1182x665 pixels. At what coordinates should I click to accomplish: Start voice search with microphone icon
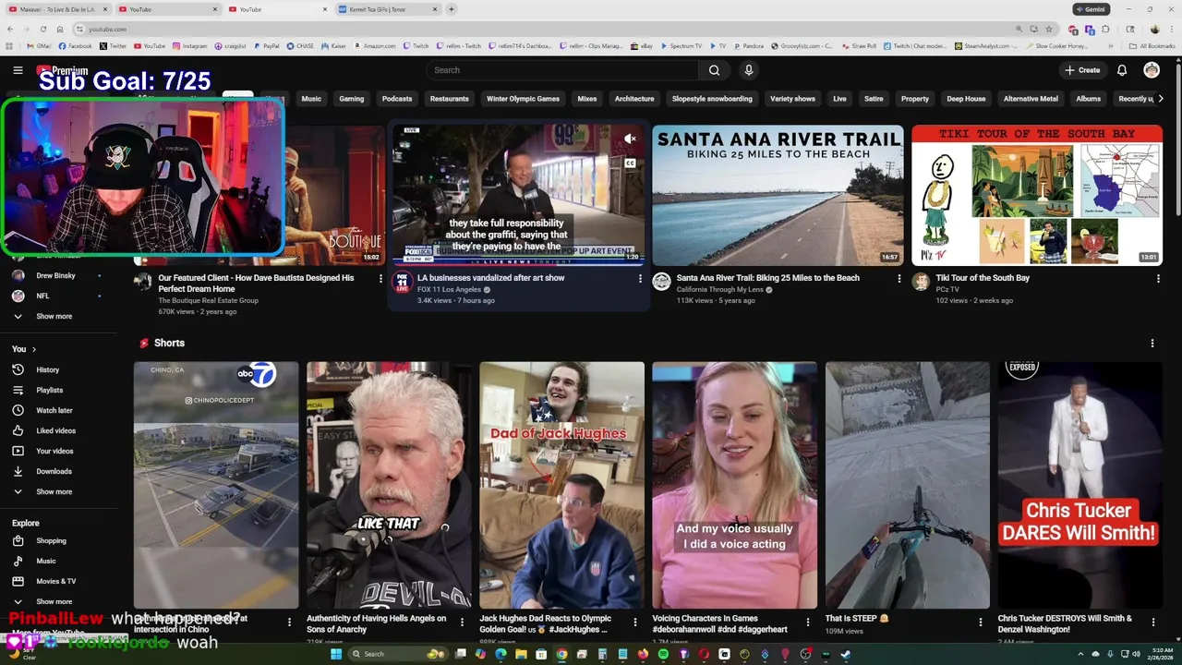coord(749,70)
